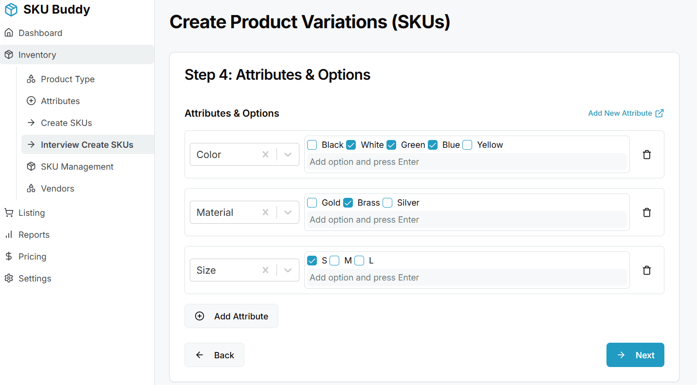Expand the Material selection dropdown
697x385 pixels.
tap(289, 212)
